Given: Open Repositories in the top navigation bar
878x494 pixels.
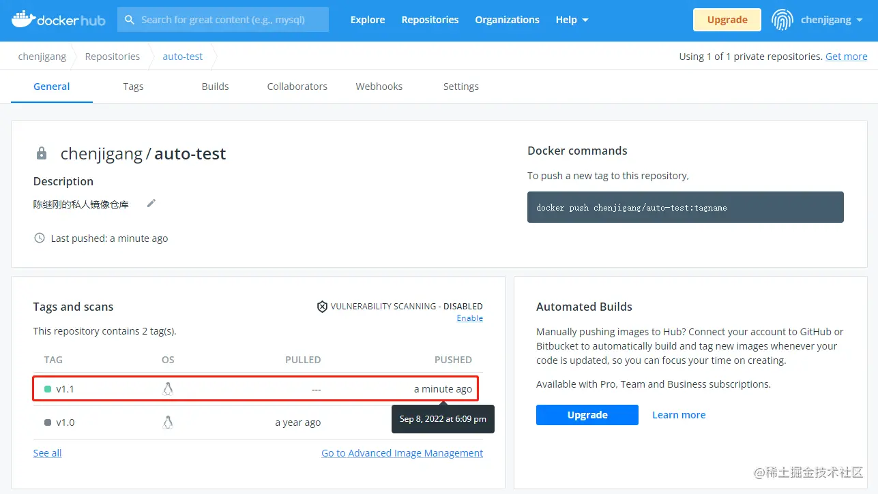Looking at the screenshot, I should (x=430, y=20).
